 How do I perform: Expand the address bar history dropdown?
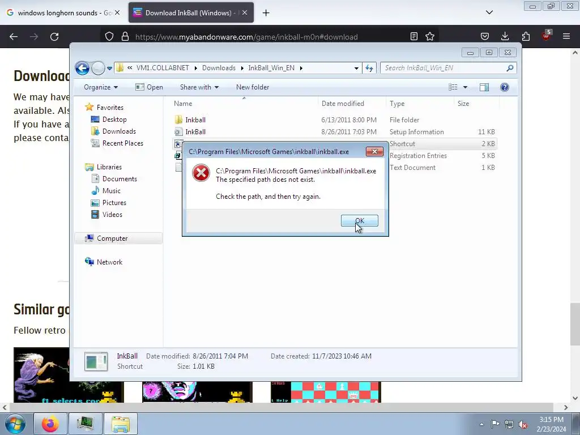(356, 68)
